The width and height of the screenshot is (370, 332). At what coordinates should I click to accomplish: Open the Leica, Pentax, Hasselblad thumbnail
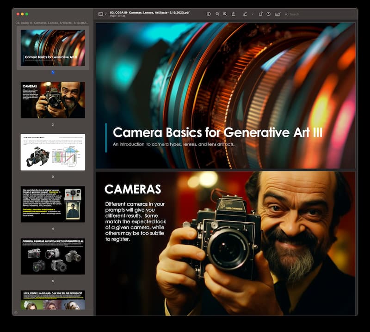53,300
